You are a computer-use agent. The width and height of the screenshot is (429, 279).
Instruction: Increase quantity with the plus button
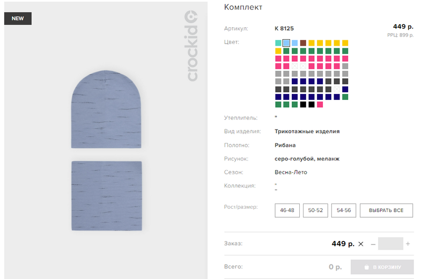(x=408, y=244)
